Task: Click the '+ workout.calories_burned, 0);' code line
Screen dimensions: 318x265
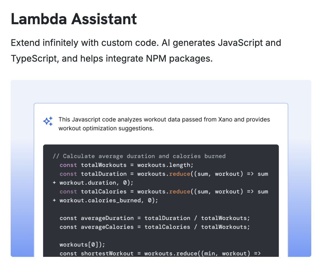Action: (x=105, y=200)
